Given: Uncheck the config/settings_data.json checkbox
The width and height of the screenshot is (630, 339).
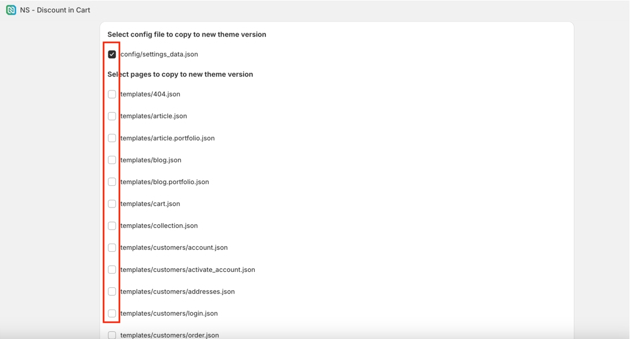Looking at the screenshot, I should [x=112, y=54].
